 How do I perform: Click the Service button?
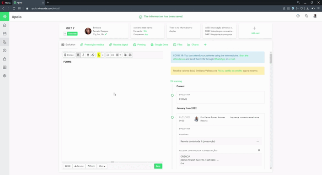(79, 166)
